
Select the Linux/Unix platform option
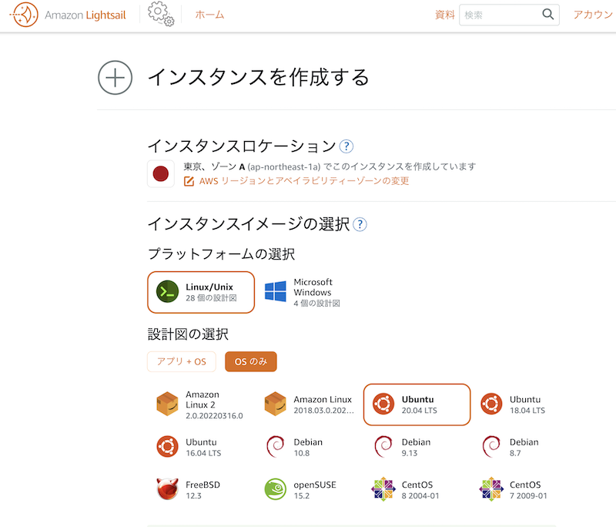201,292
